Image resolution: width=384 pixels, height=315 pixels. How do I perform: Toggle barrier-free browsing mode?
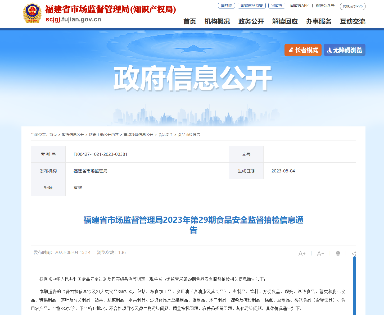click(344, 50)
